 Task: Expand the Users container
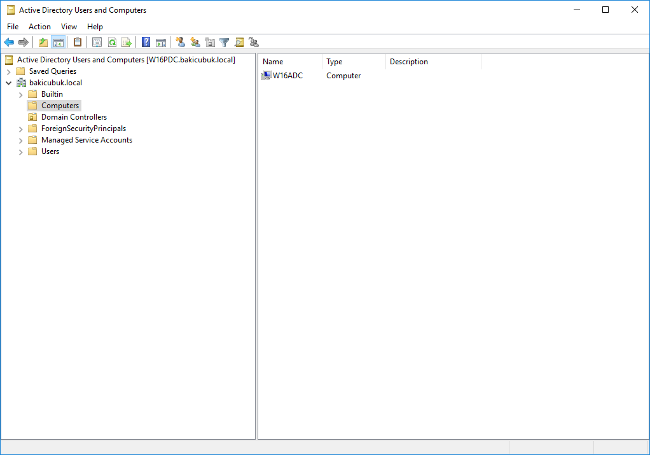(21, 152)
